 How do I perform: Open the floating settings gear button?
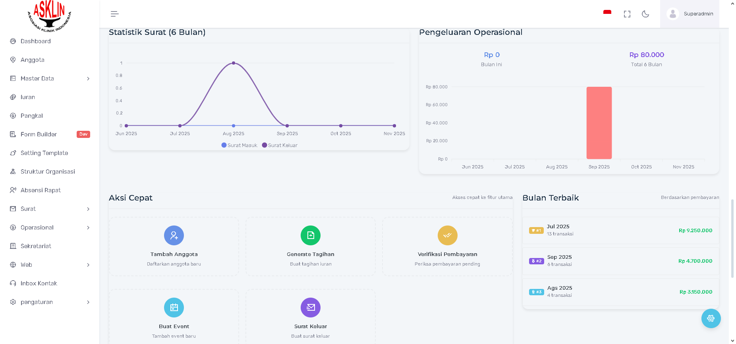click(711, 318)
